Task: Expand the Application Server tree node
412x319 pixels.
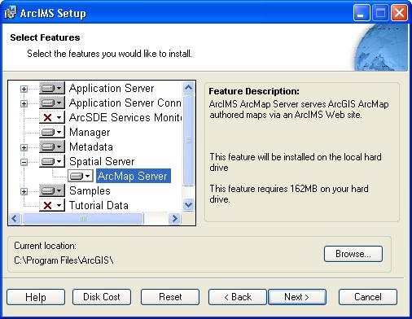Action: (24, 89)
